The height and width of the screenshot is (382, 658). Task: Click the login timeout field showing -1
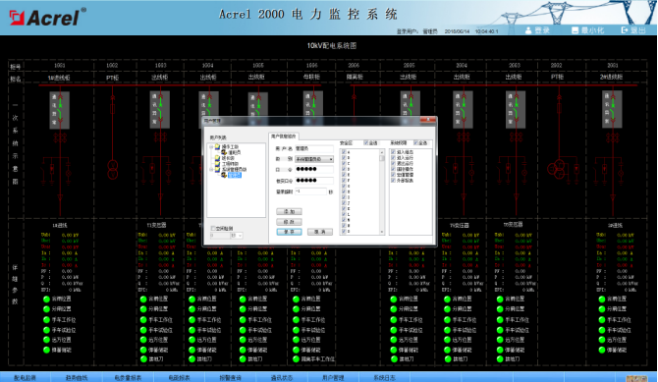coord(311,191)
